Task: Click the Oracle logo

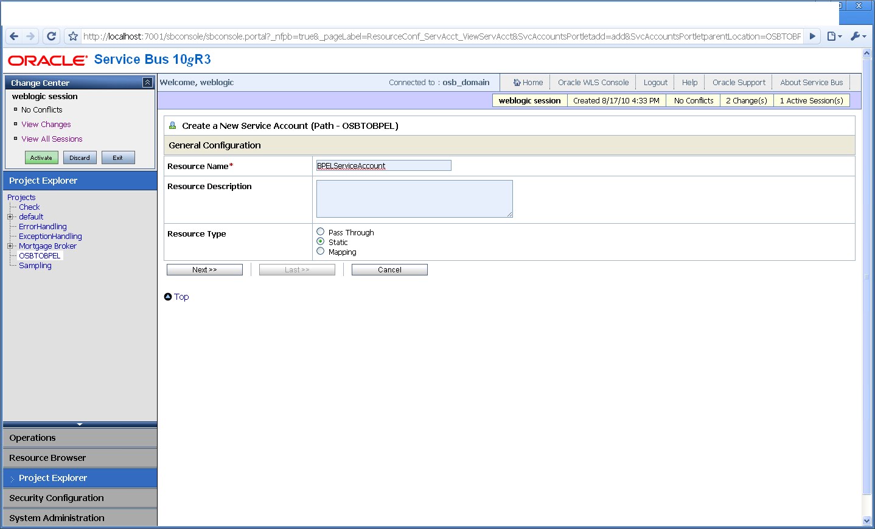Action: pos(47,60)
